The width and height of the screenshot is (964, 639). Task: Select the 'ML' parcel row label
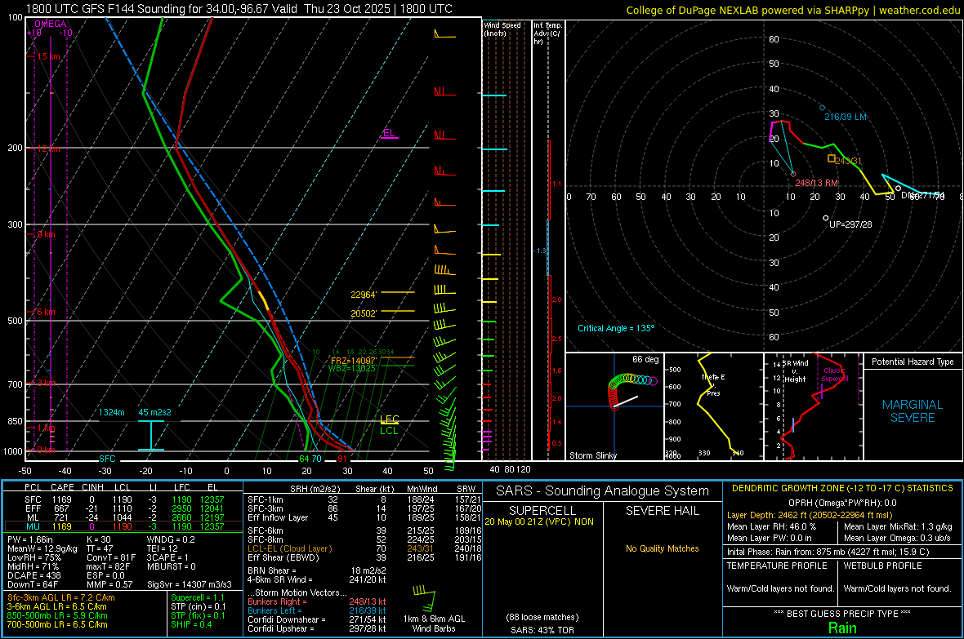click(x=33, y=517)
